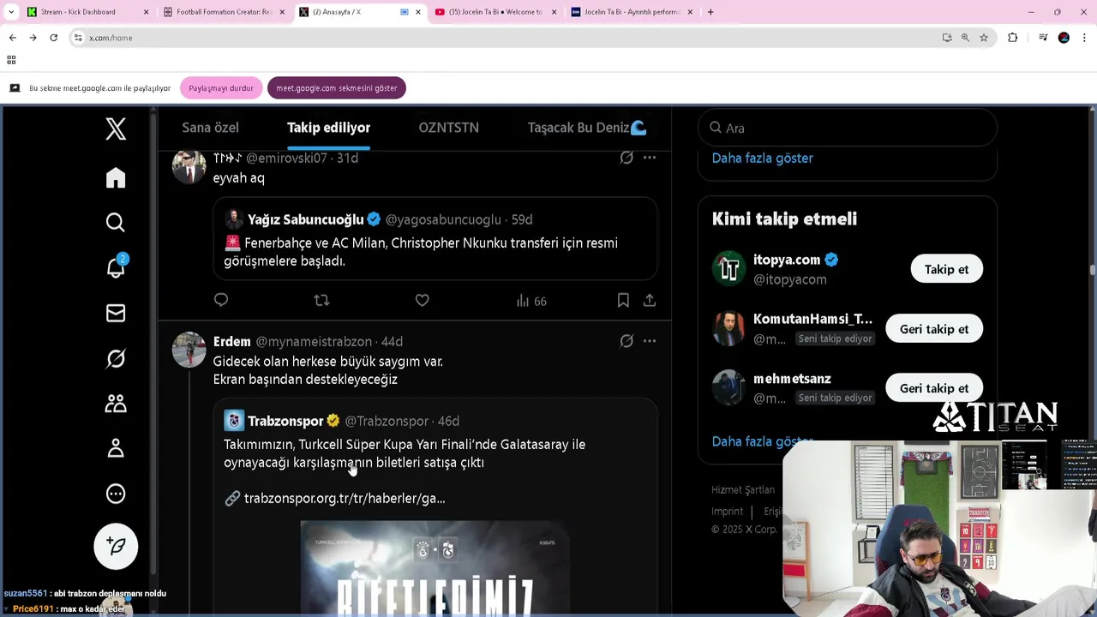
Task: Click Grok icon on emirovski07 post
Action: 626,158
